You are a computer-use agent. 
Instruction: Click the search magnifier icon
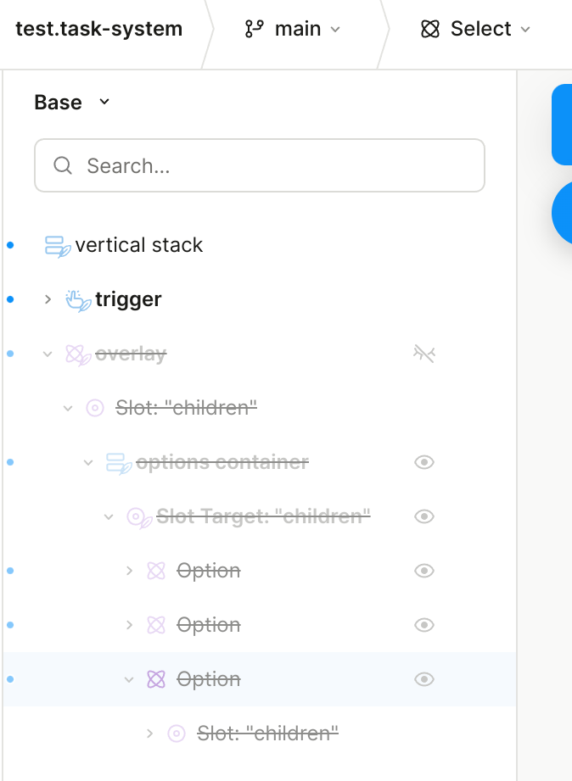click(x=63, y=165)
